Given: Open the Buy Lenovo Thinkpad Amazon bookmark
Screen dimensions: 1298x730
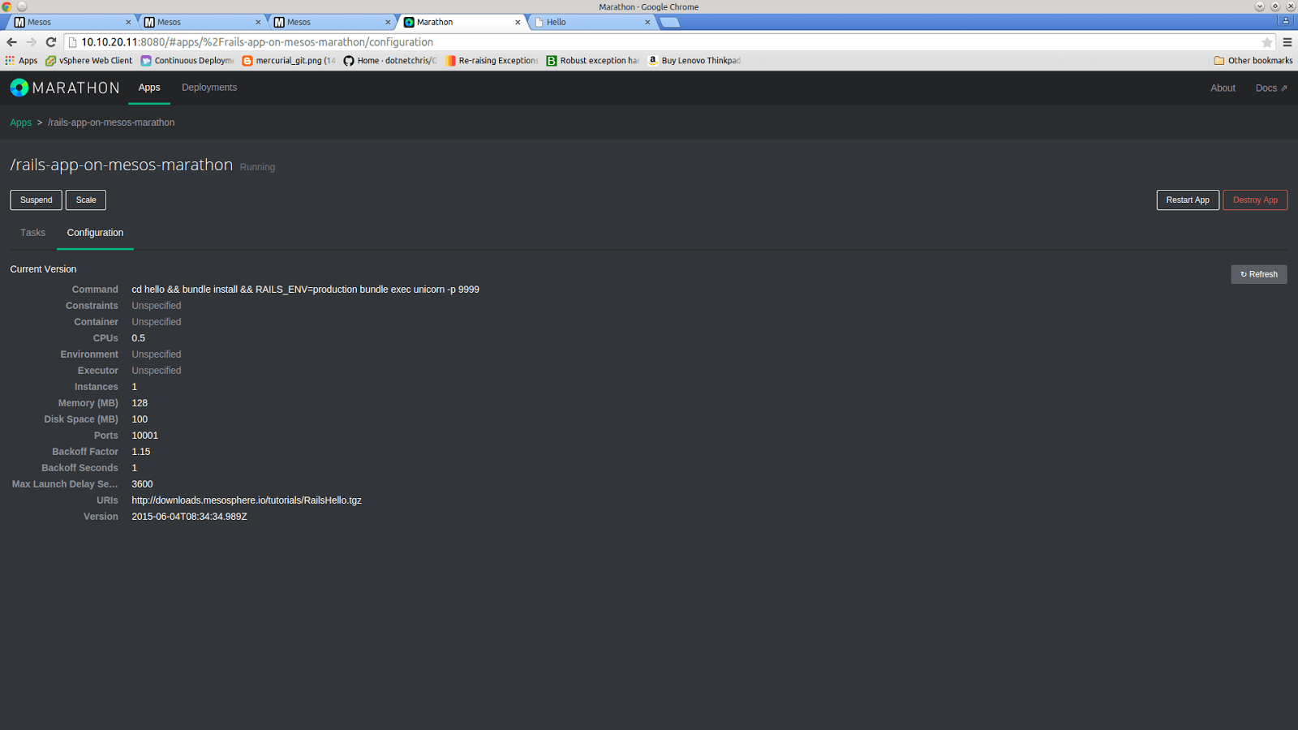Looking at the screenshot, I should tap(694, 61).
